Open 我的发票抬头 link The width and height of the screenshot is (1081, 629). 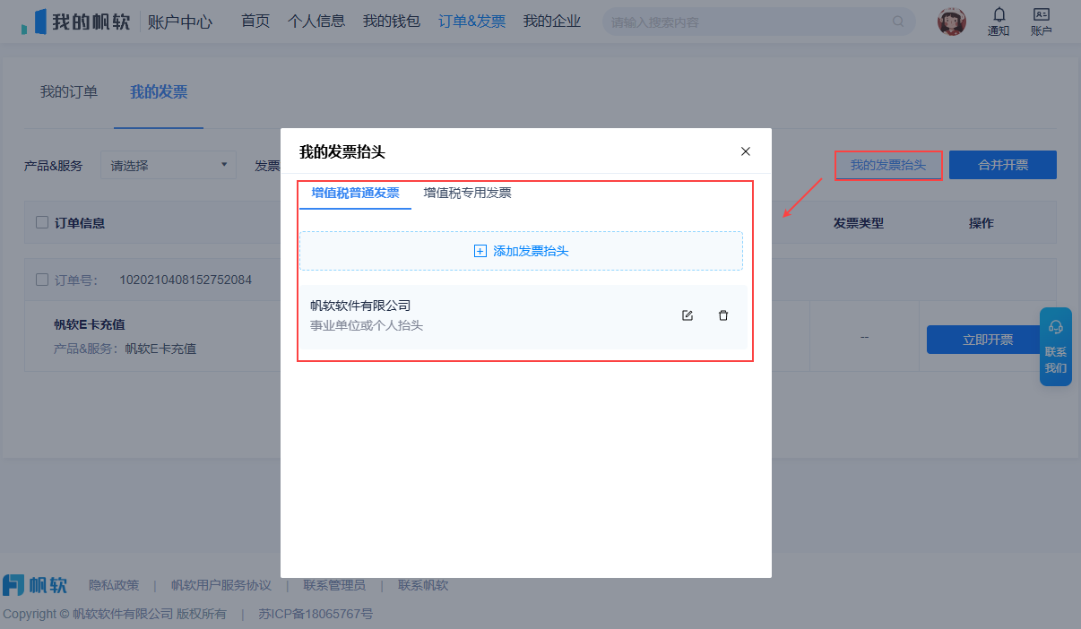click(888, 165)
